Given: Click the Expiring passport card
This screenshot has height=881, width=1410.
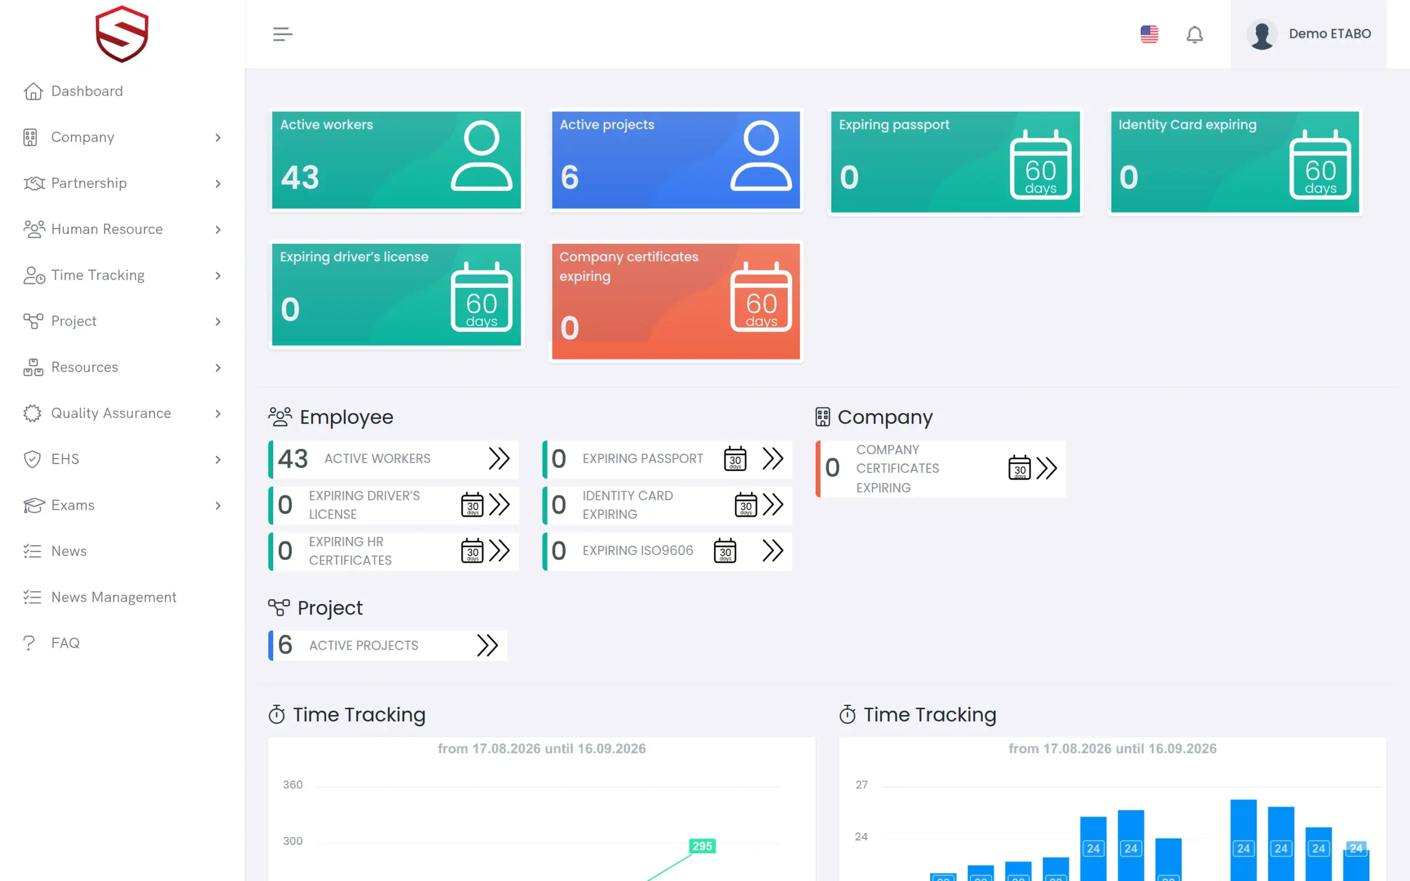Looking at the screenshot, I should pos(955,162).
